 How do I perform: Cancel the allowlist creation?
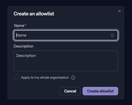70,91
